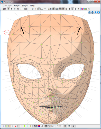Open the 表示(V) menu

click(x=25, y=6)
